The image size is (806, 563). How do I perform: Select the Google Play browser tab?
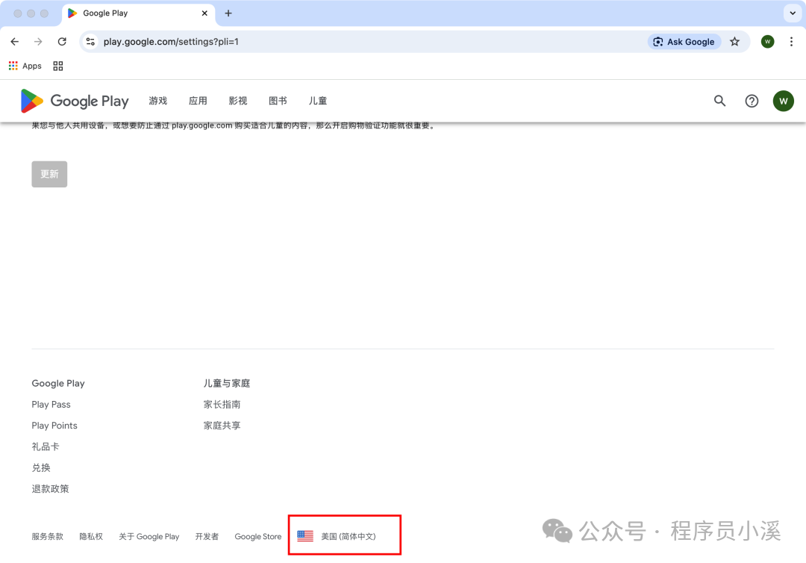click(139, 13)
